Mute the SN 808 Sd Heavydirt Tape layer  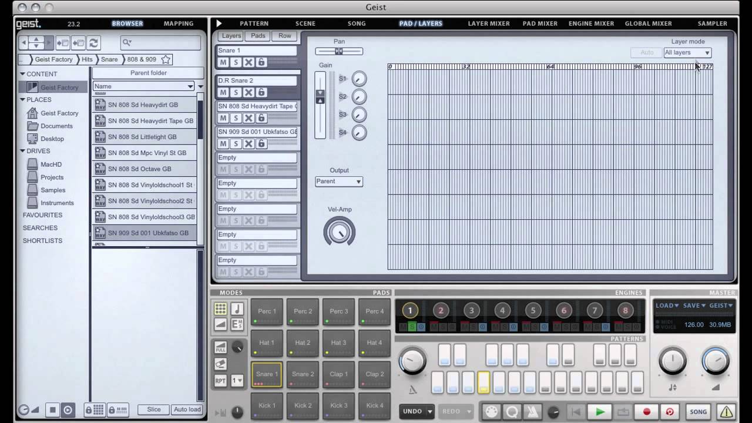coord(223,118)
